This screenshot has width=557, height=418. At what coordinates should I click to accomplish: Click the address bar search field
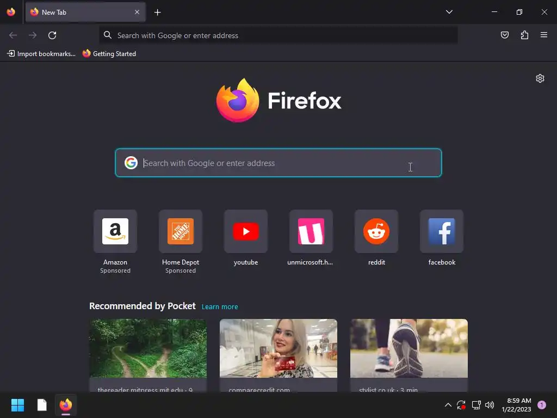click(278, 35)
